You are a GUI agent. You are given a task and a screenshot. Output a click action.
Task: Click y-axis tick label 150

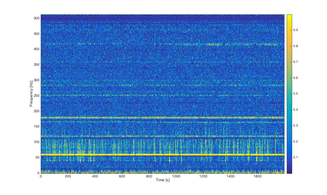click(37, 127)
